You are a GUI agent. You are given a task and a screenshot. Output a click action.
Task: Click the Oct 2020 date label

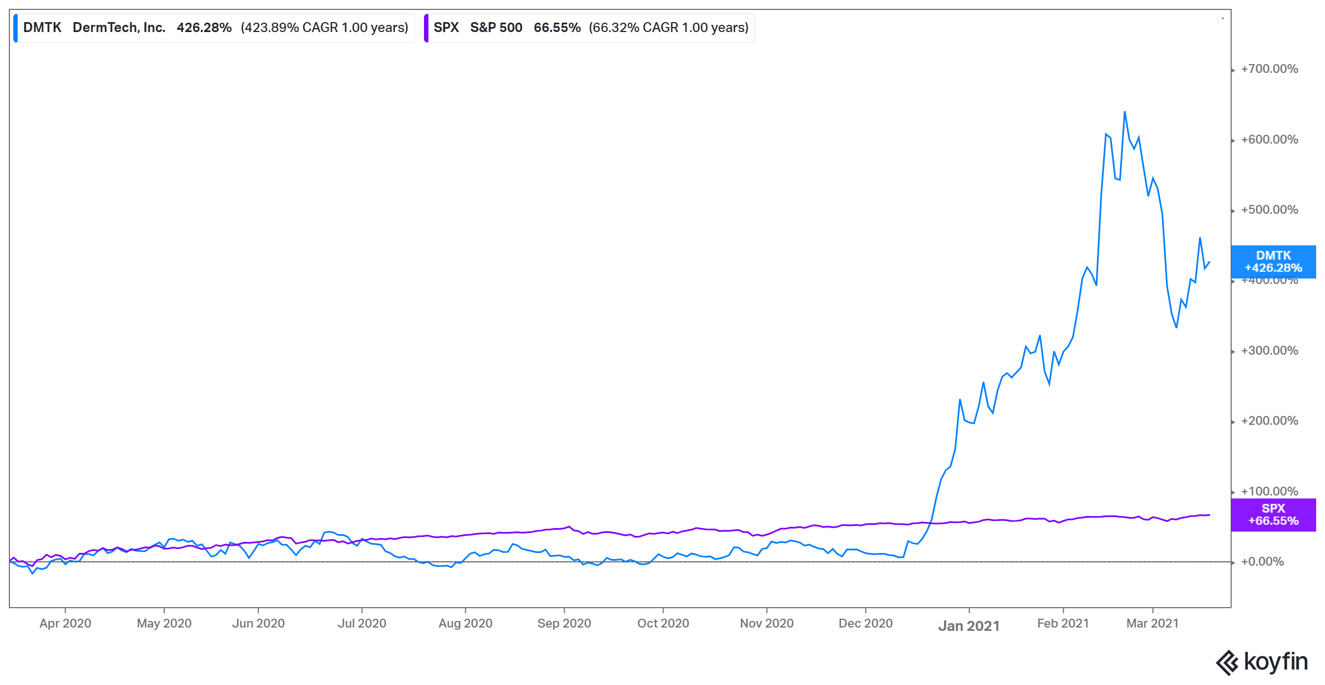pyautogui.click(x=663, y=623)
